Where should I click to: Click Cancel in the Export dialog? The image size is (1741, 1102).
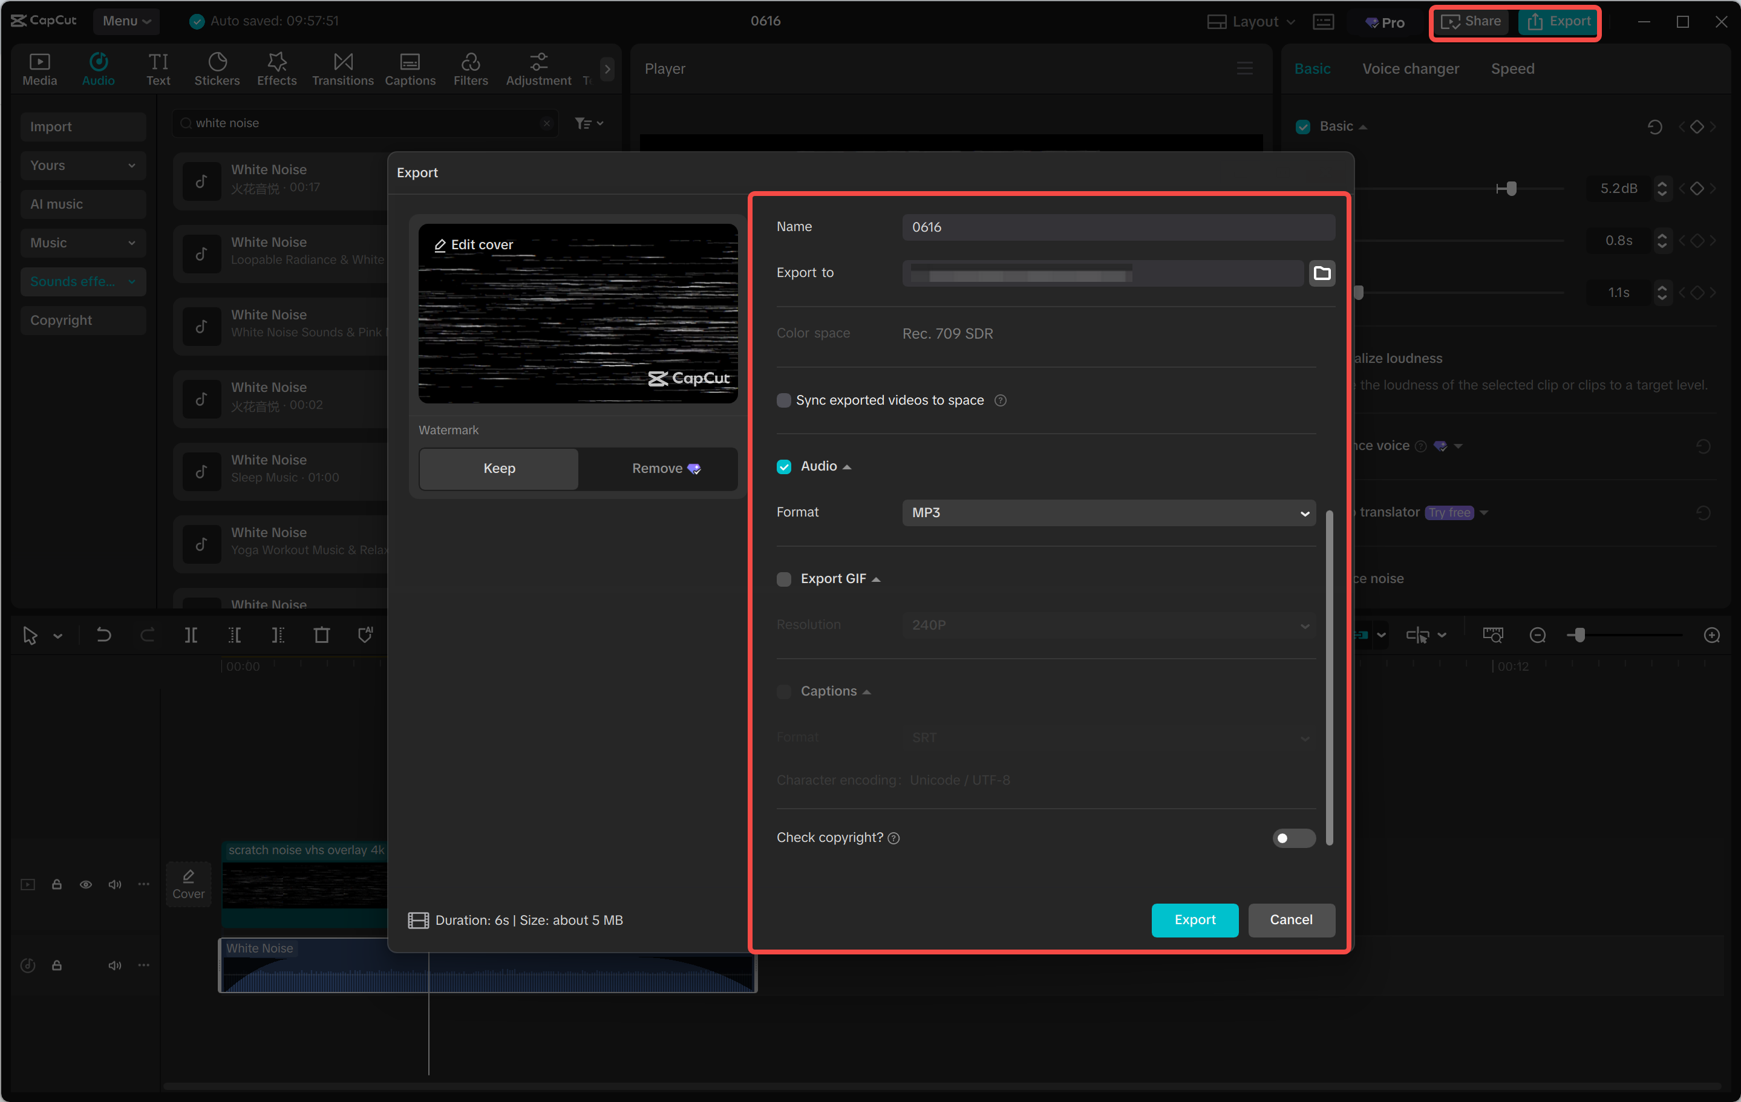[1292, 920]
